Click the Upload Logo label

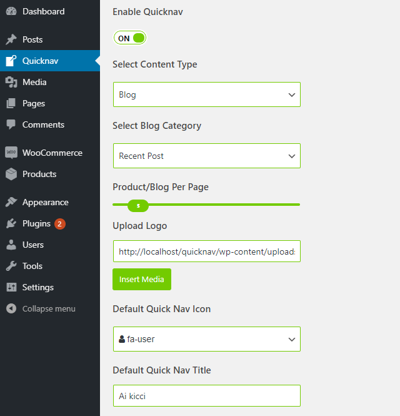coord(140,226)
